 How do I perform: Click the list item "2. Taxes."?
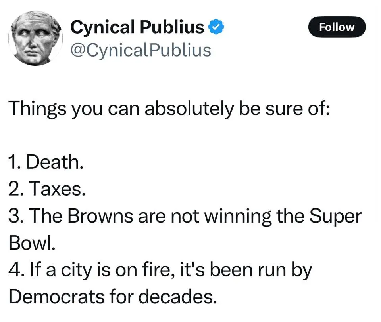tap(46, 189)
